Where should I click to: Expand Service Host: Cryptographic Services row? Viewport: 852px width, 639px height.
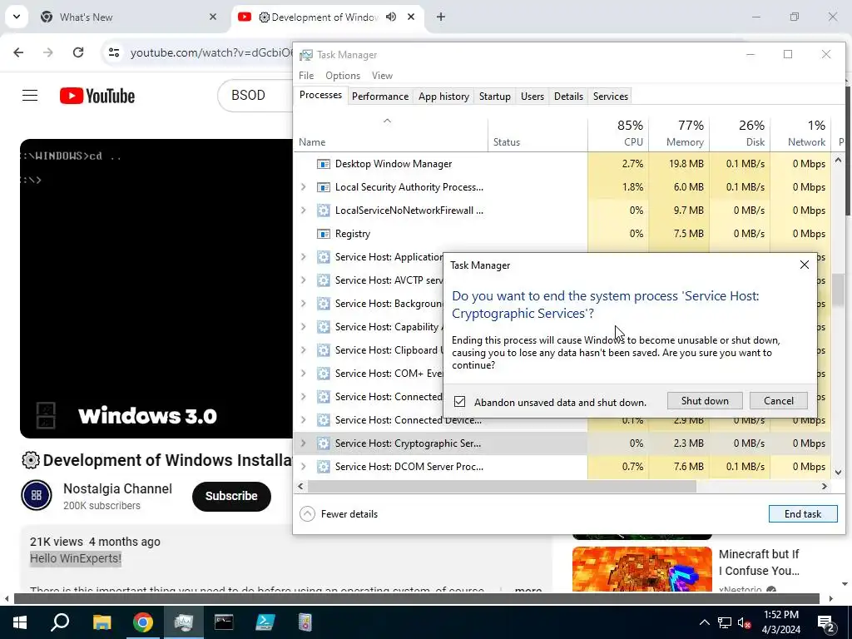(x=303, y=443)
